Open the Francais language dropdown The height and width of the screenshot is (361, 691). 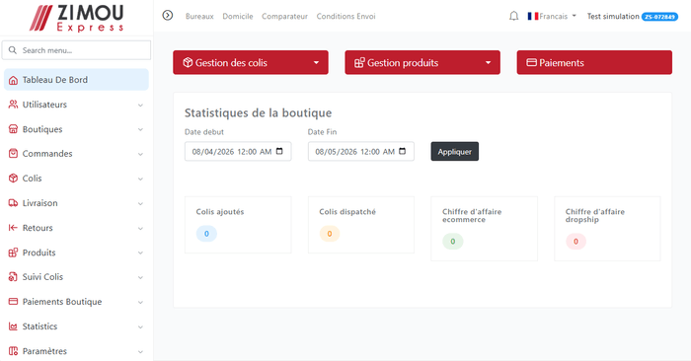(x=552, y=17)
